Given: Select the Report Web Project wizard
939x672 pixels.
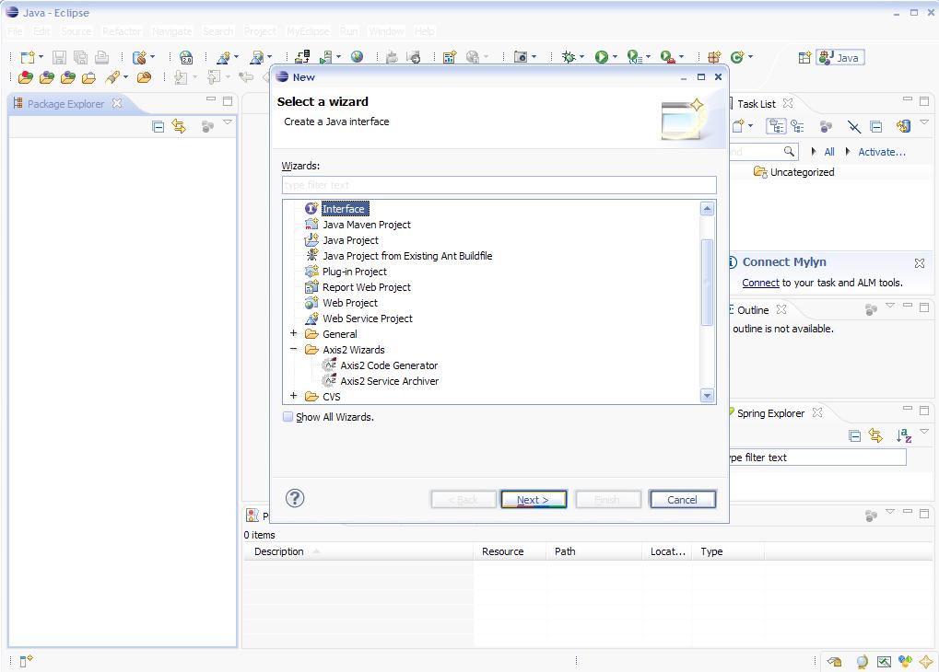Looking at the screenshot, I should 367,286.
